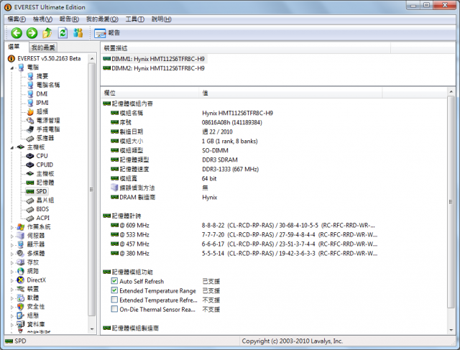
Task: Select the 感應器 sensor icon
Action: (x=30, y=138)
